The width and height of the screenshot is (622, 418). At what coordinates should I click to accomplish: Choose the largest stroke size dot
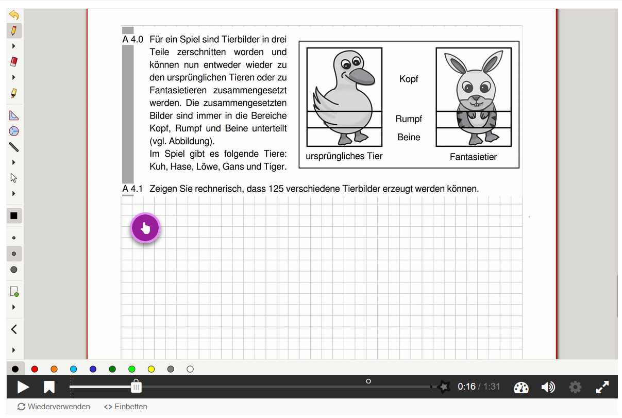pos(14,270)
